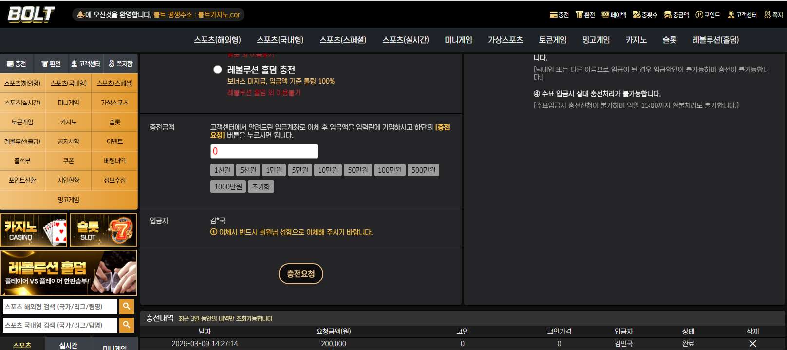
Task: Add 10만원 to the charge amount
Action: pos(328,170)
